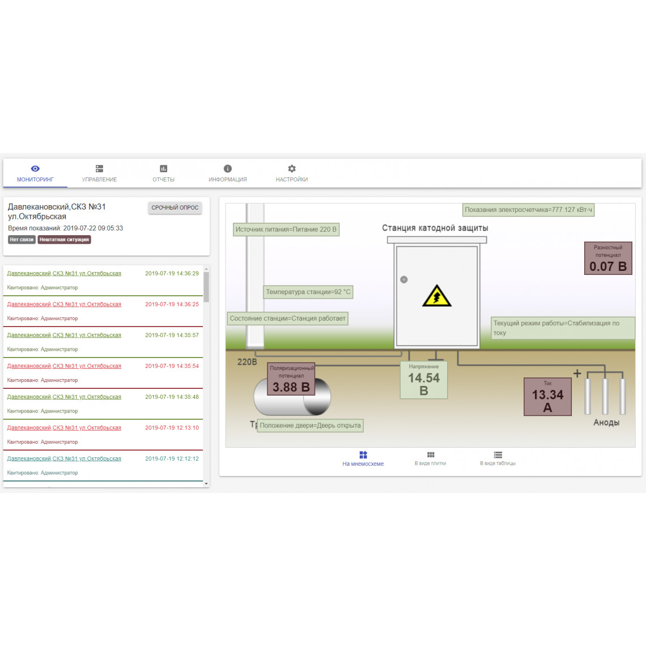Screen dimensions: 646x646
Task: Click the Ток 13.34 А box
Action: pyautogui.click(x=547, y=397)
